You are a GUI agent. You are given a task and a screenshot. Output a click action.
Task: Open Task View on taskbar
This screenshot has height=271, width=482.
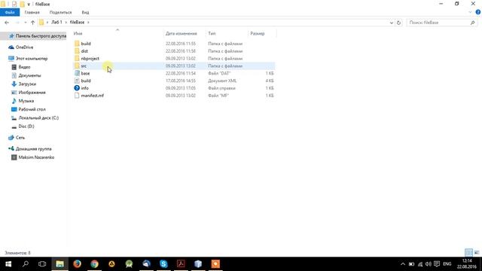point(42,264)
